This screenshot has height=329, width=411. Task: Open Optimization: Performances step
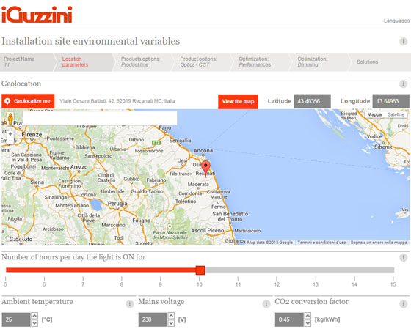[x=261, y=62]
